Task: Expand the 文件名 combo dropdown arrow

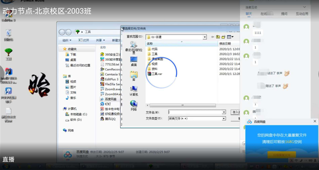Action: [224, 112]
